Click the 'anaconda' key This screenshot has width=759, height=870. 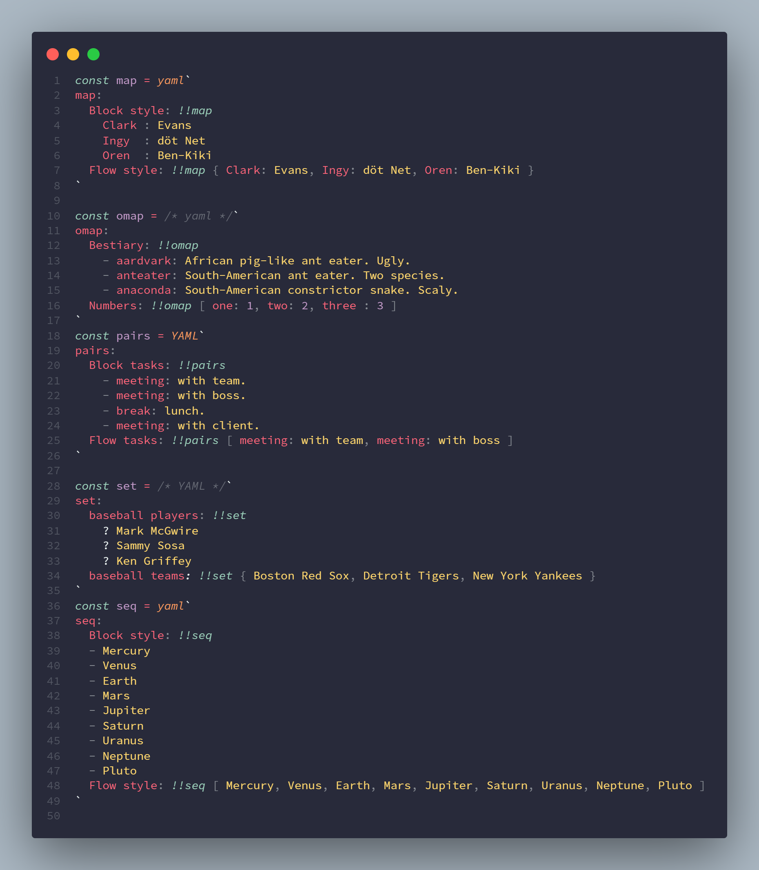144,290
